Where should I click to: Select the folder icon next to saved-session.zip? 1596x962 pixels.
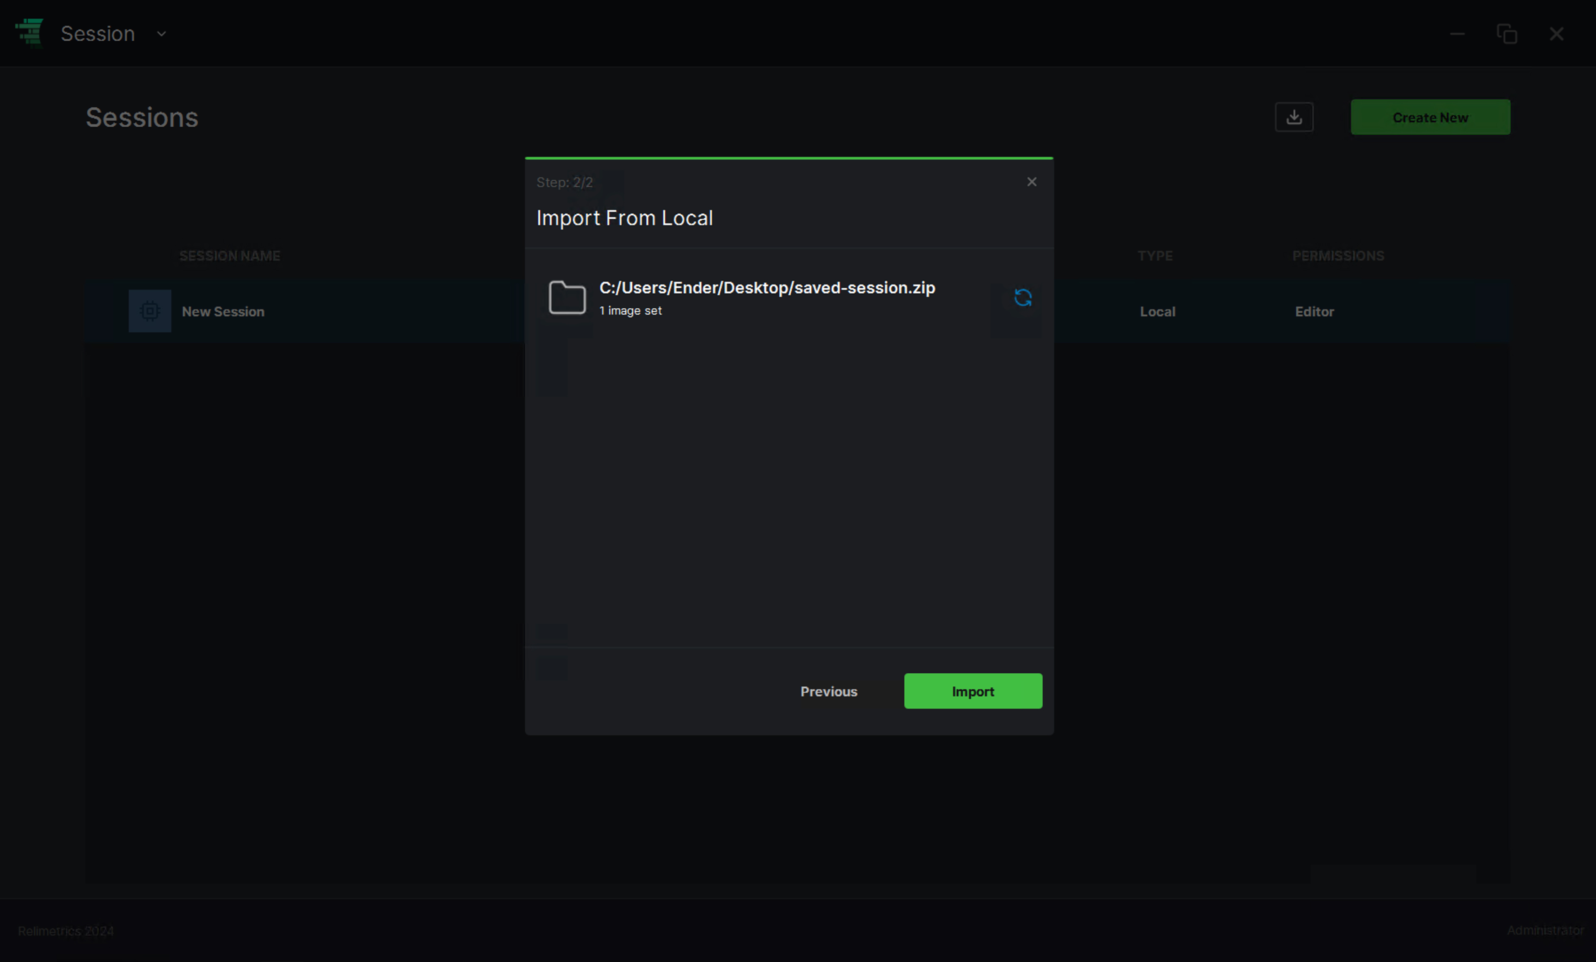coord(567,298)
